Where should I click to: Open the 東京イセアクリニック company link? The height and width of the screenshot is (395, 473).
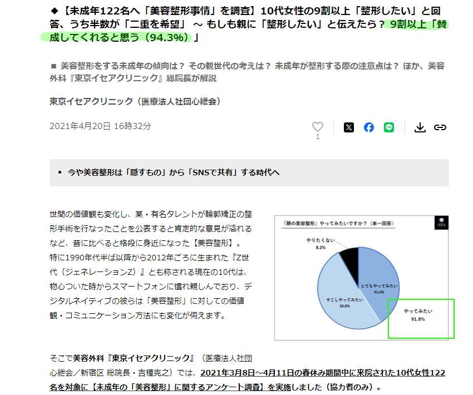(x=135, y=101)
